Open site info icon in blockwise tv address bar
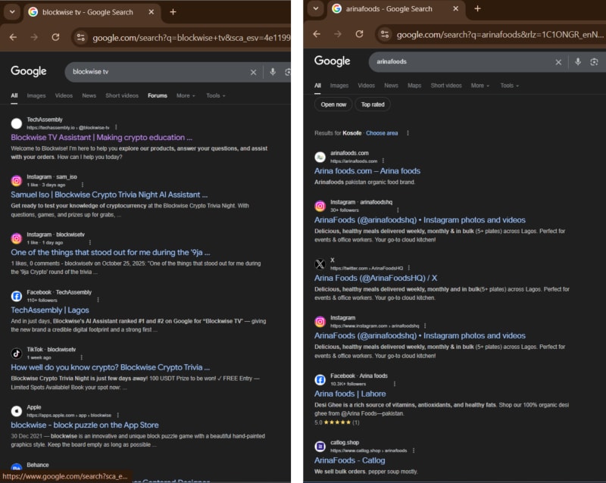606x483 pixels. 81,38
